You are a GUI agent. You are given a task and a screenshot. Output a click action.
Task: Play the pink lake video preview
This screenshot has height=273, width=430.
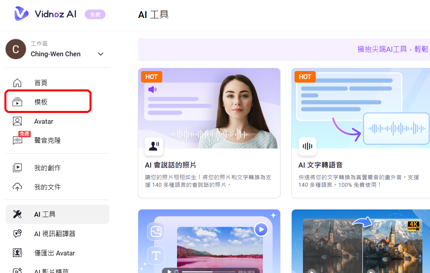tap(261, 229)
